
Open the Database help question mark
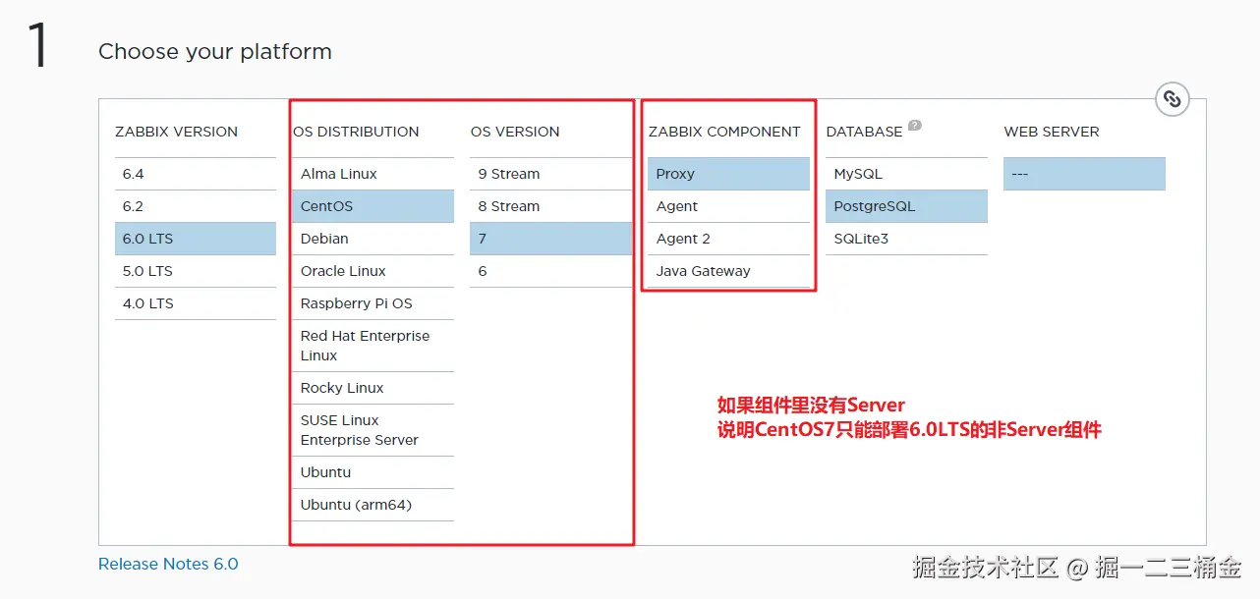pyautogui.click(x=915, y=126)
